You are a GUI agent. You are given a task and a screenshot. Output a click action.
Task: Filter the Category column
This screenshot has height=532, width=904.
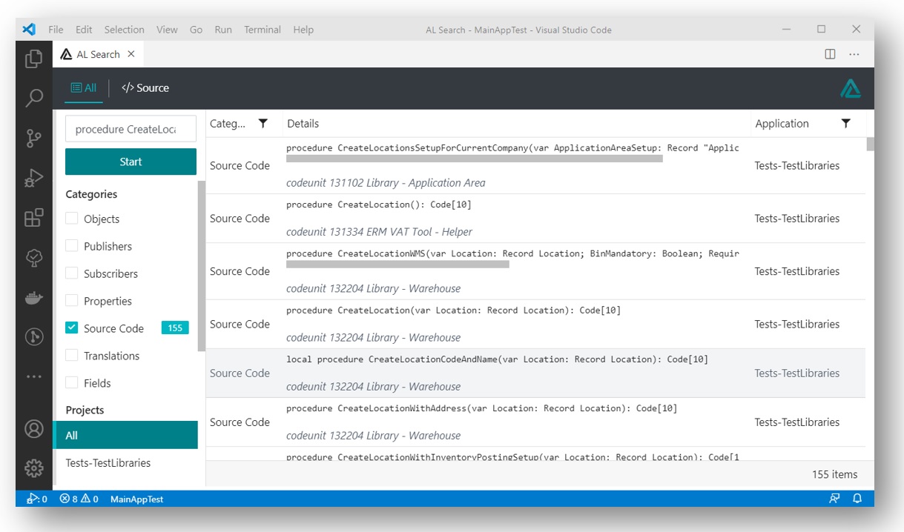(x=263, y=124)
